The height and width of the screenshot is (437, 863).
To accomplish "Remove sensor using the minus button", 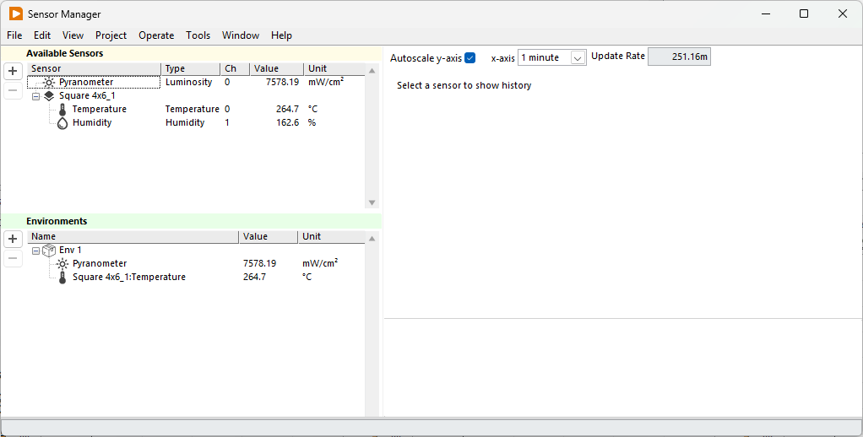I will point(13,91).
